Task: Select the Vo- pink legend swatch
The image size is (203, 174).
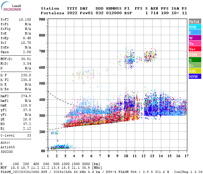Action: coord(195,43)
